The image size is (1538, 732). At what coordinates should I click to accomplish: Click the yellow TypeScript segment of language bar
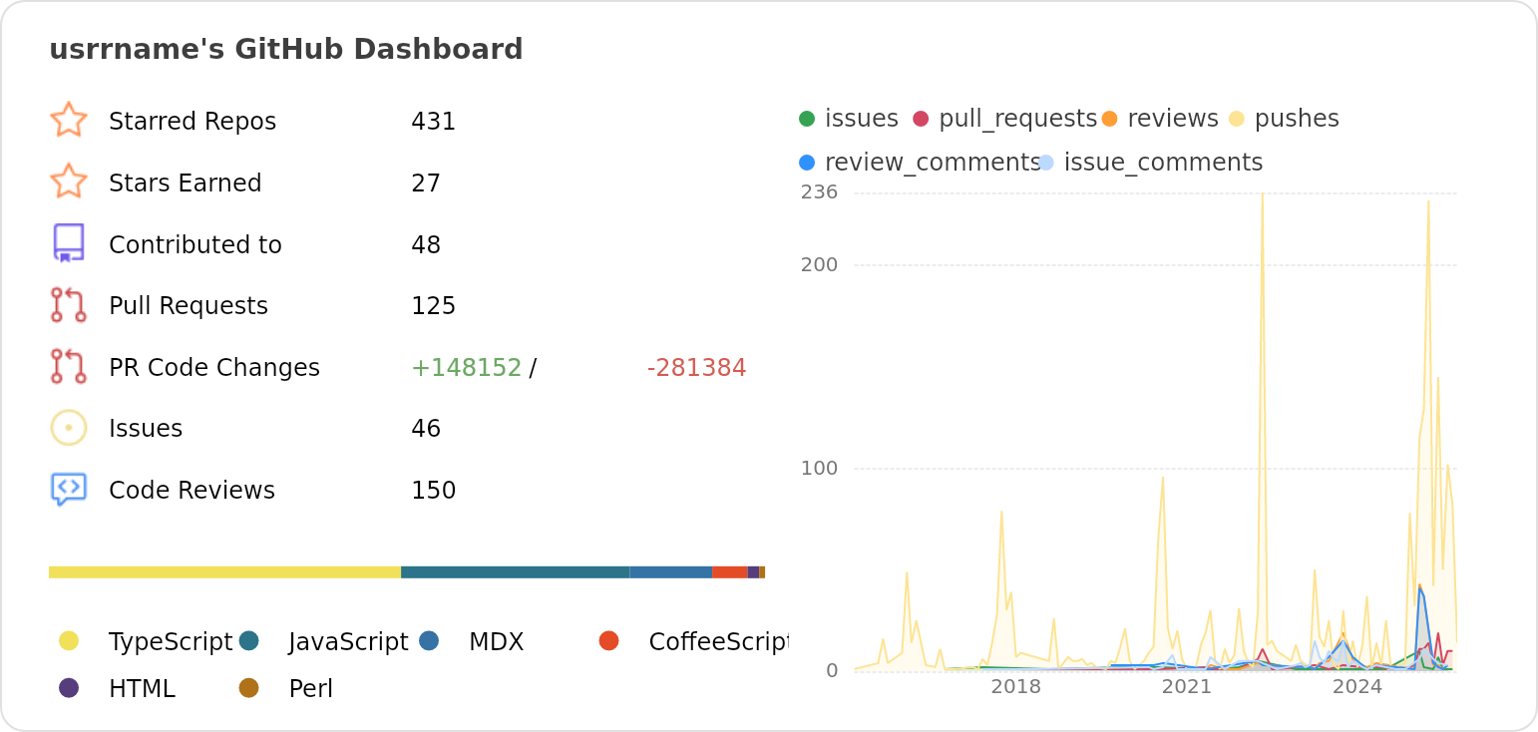point(224,572)
